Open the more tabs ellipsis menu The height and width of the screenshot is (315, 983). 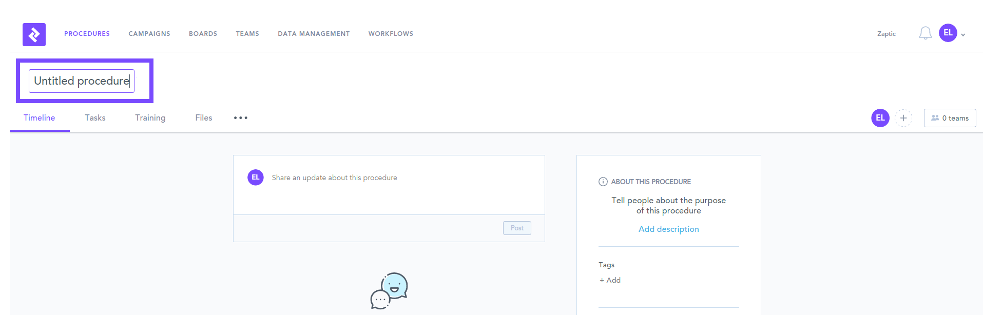(240, 118)
